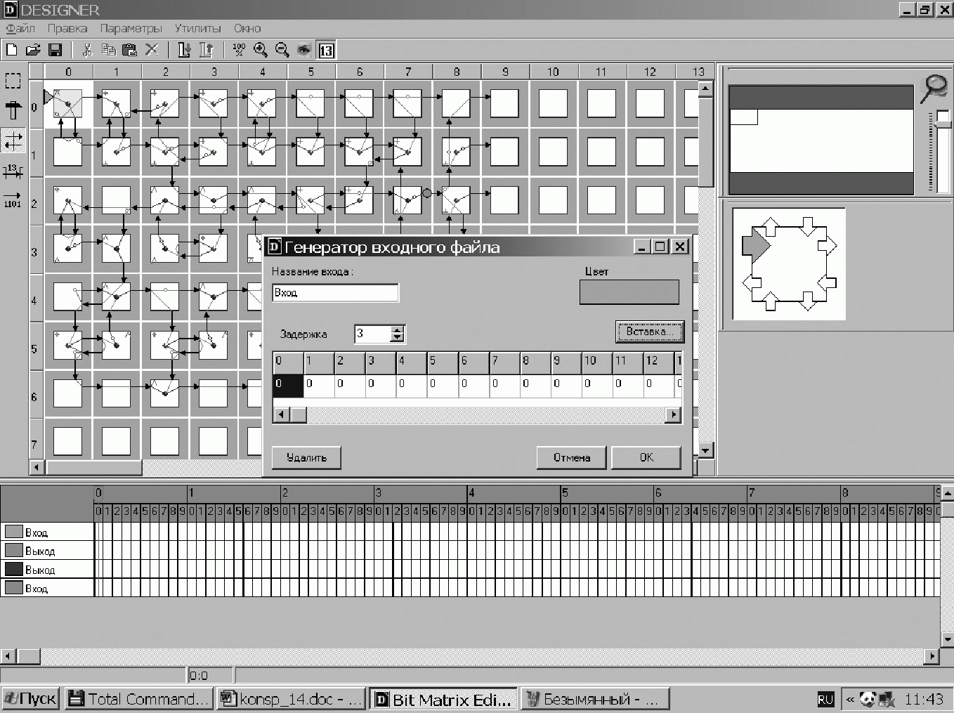Select the dashed rectangle selection tool

point(13,81)
